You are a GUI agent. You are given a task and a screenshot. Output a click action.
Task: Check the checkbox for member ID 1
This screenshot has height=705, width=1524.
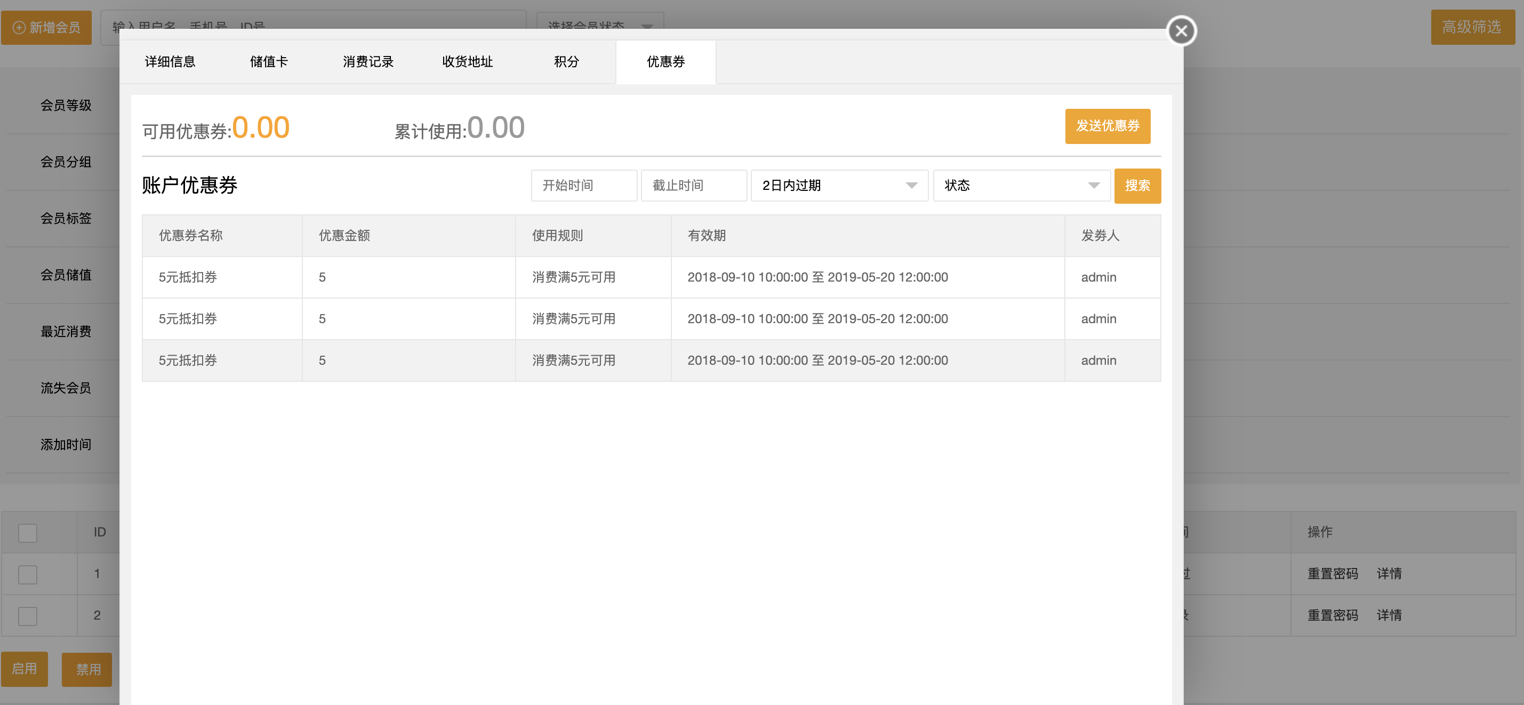pos(27,574)
